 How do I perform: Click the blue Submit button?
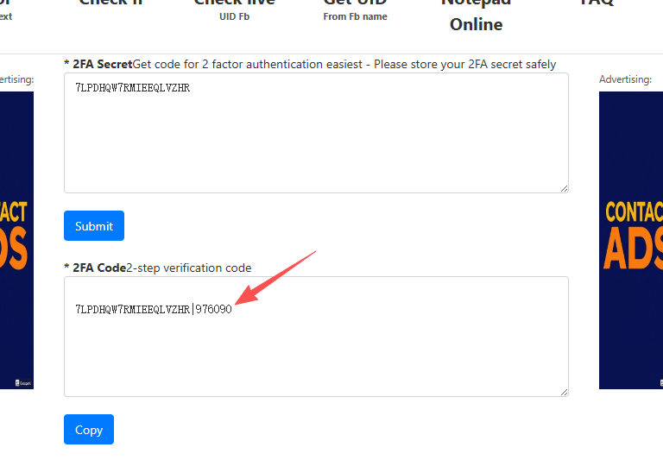click(94, 226)
